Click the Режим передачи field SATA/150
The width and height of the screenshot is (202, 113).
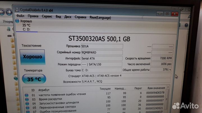[x=102, y=64]
